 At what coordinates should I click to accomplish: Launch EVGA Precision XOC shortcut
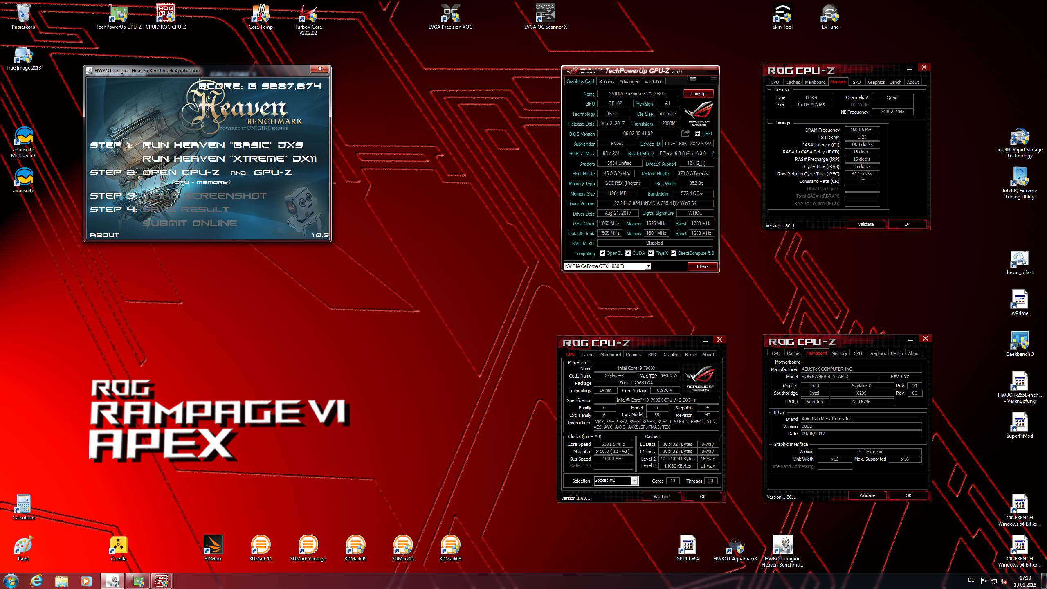coord(450,17)
